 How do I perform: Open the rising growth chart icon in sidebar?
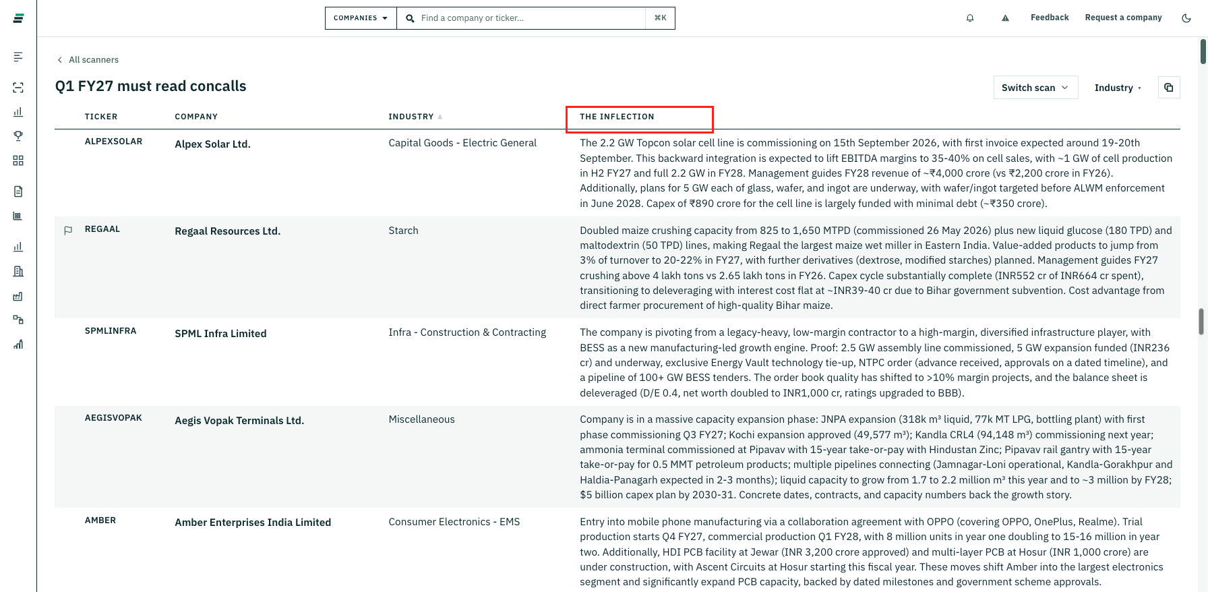pyautogui.click(x=18, y=345)
